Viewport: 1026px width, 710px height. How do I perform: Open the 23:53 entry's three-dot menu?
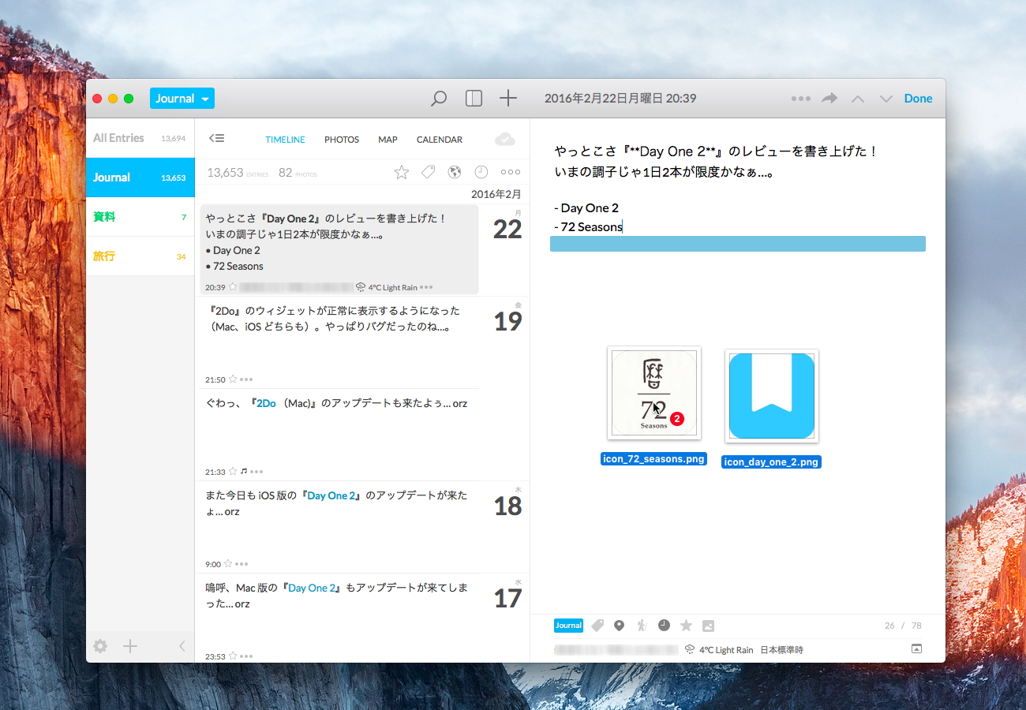pyautogui.click(x=246, y=656)
